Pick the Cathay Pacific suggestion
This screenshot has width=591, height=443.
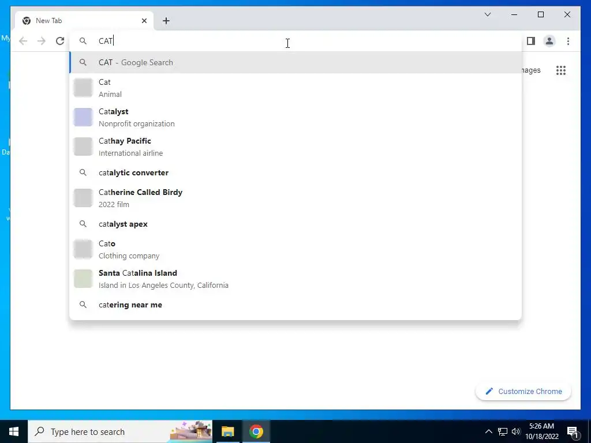[x=295, y=147]
